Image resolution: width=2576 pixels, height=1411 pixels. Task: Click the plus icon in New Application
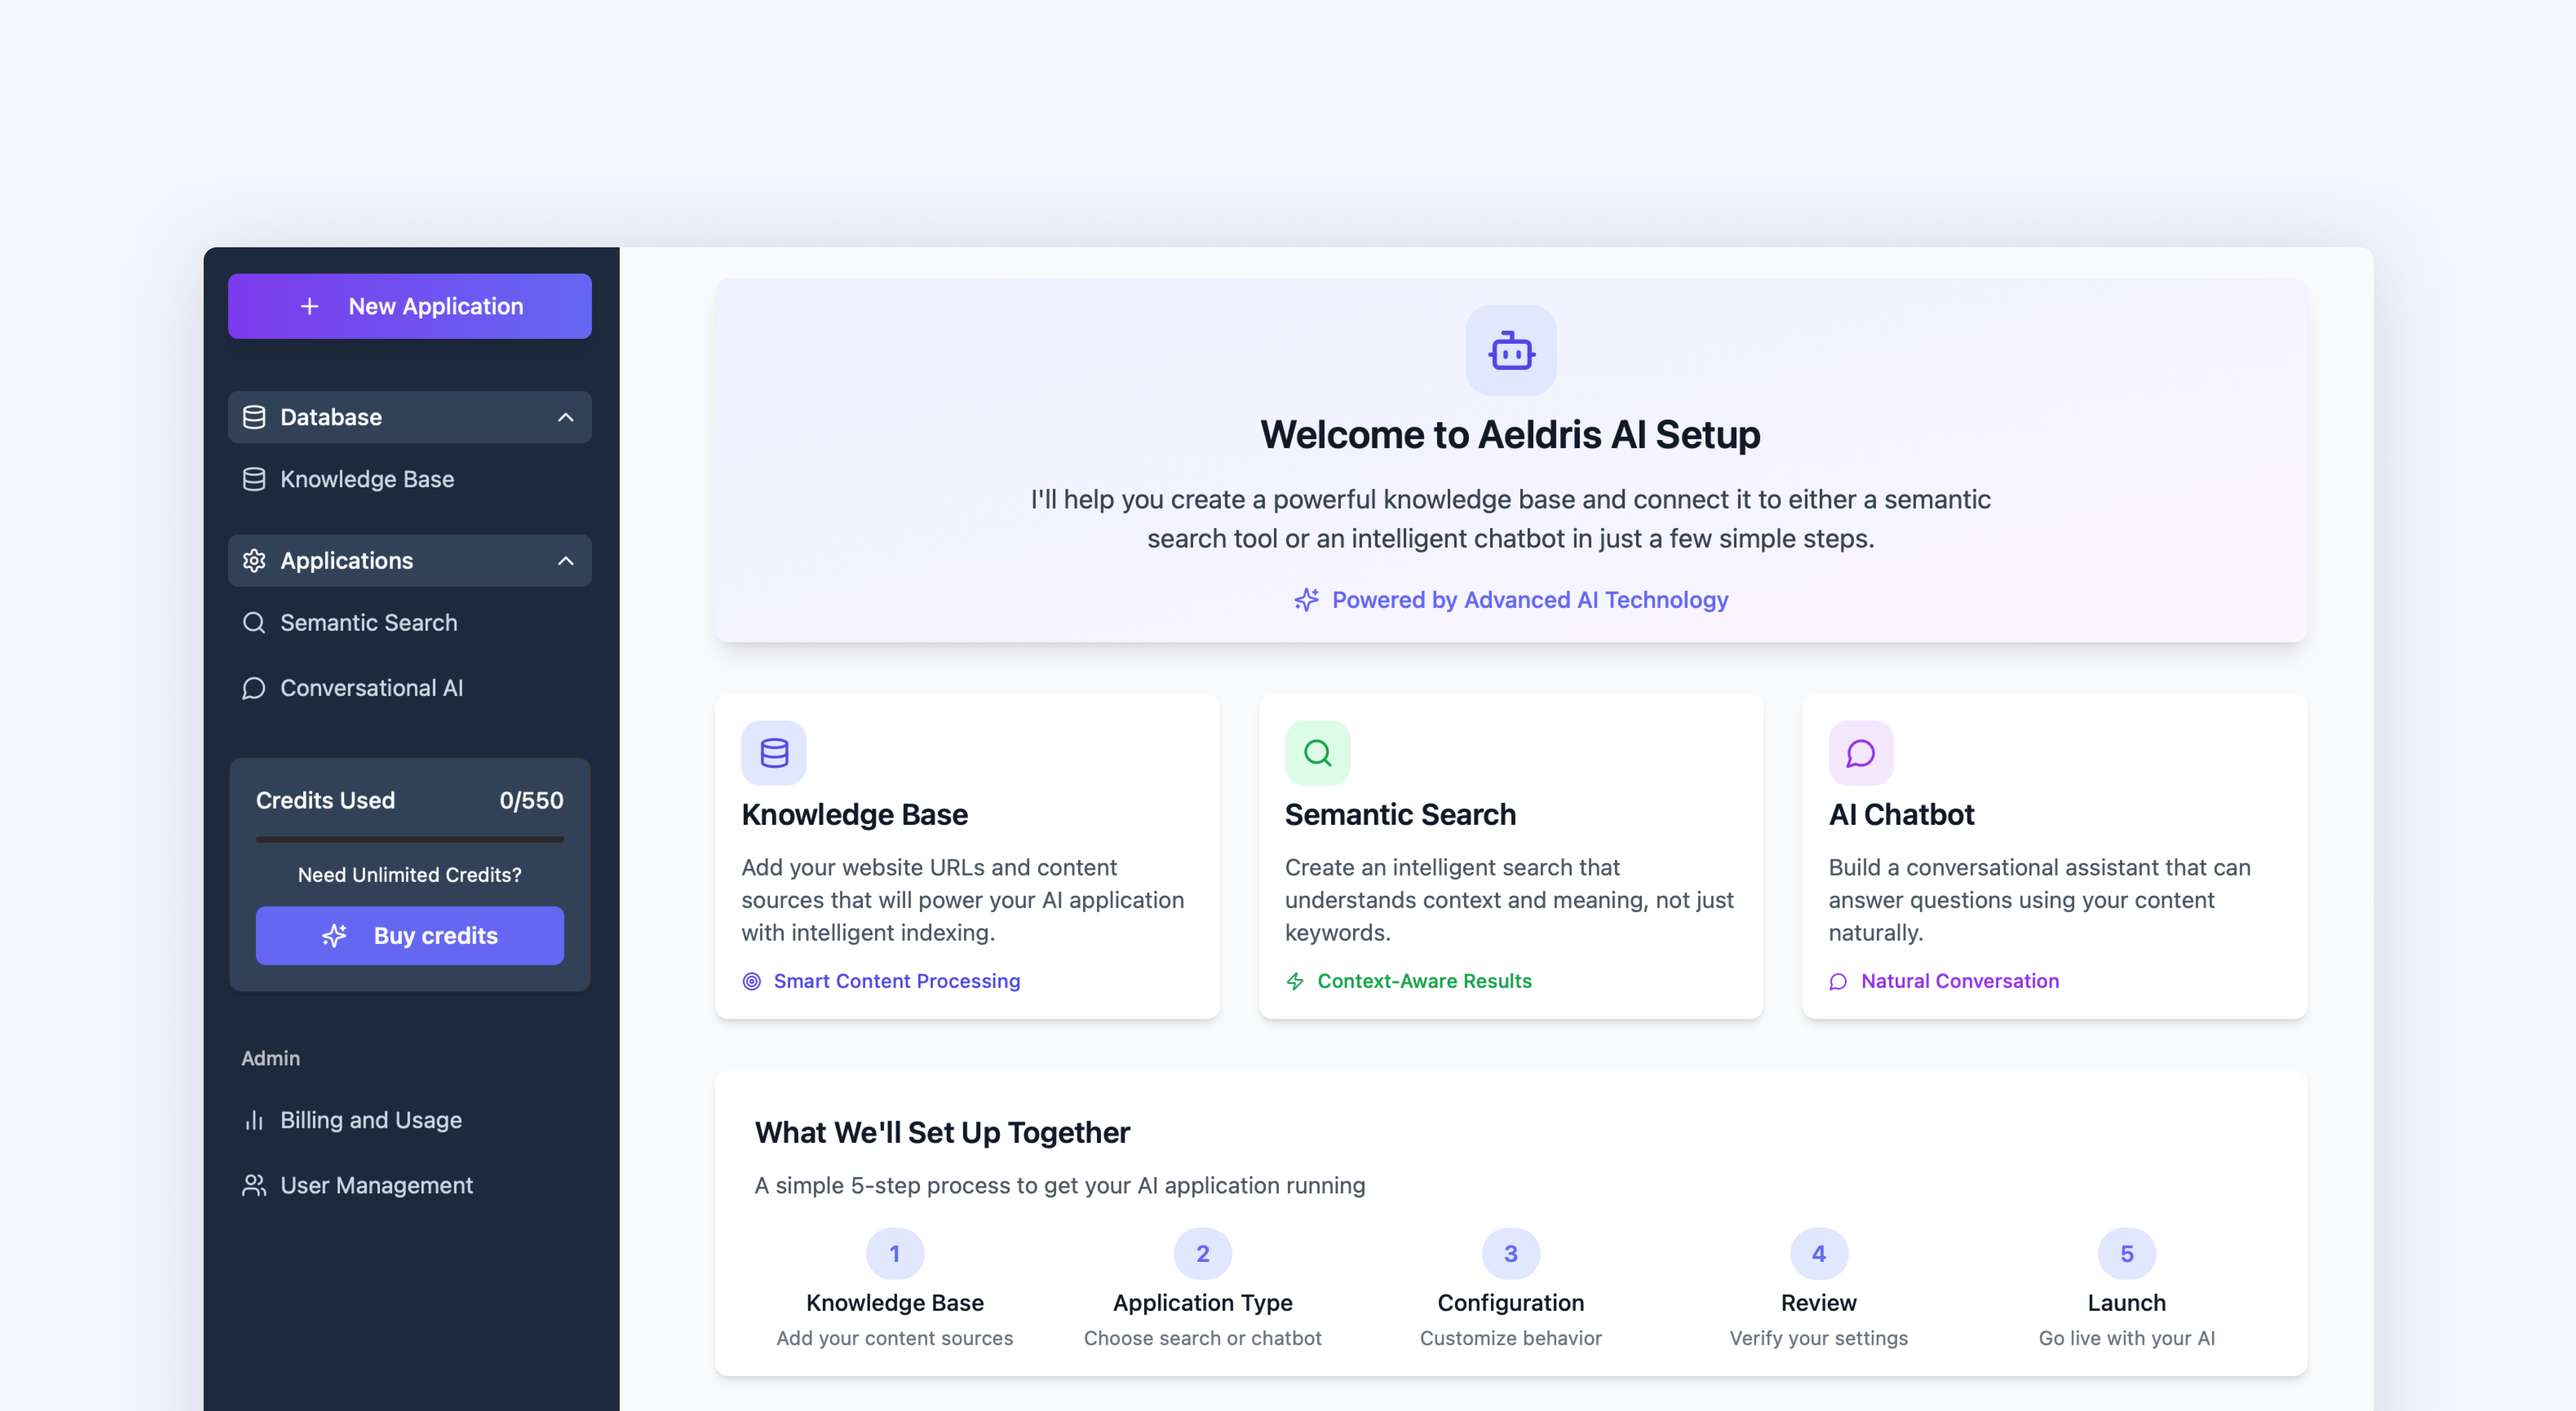[310, 306]
